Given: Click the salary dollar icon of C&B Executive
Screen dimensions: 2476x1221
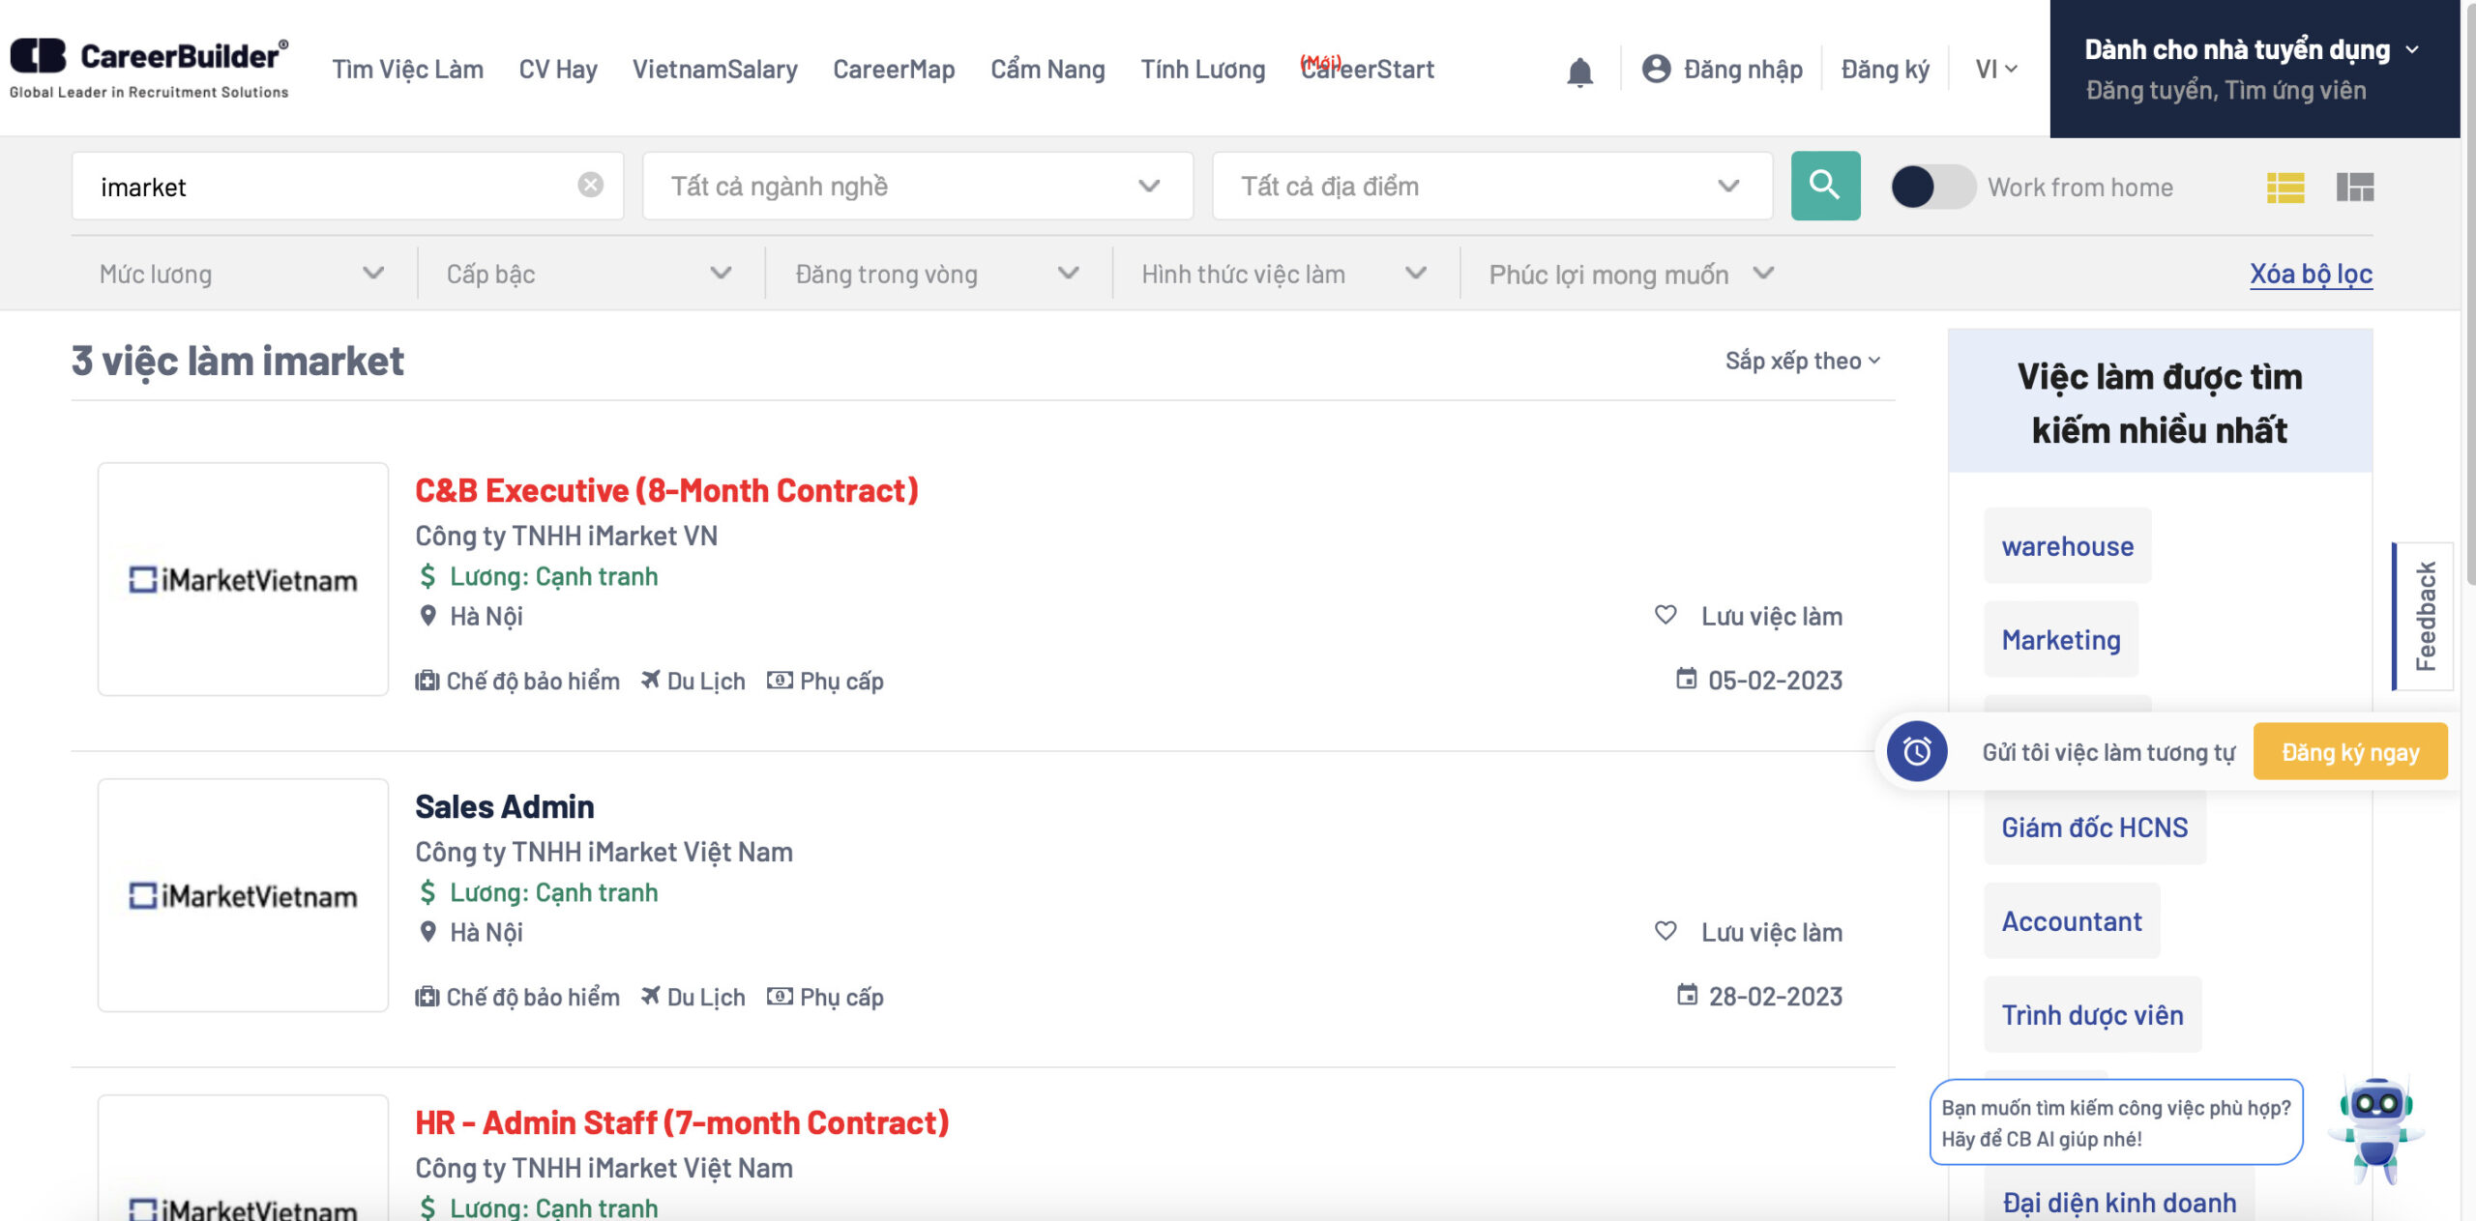Looking at the screenshot, I should (427, 576).
